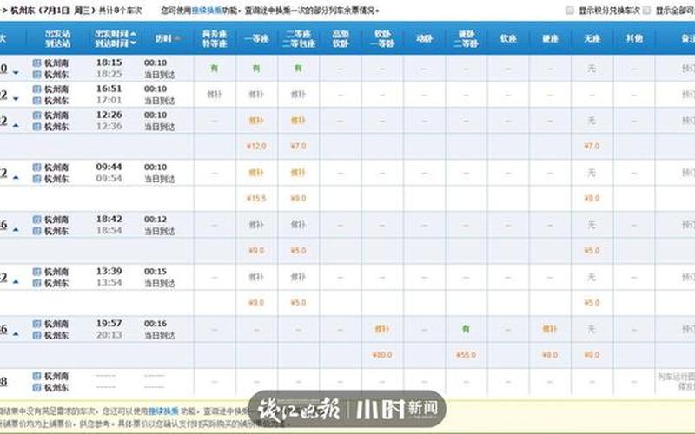695x434 pixels.
Task: Sort by 到达时间 descending arrow
Action: (134, 43)
